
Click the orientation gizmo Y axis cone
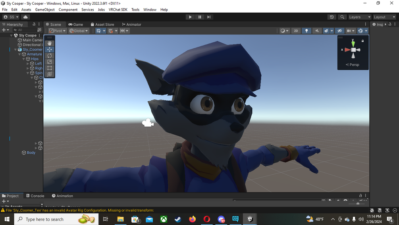click(x=353, y=44)
